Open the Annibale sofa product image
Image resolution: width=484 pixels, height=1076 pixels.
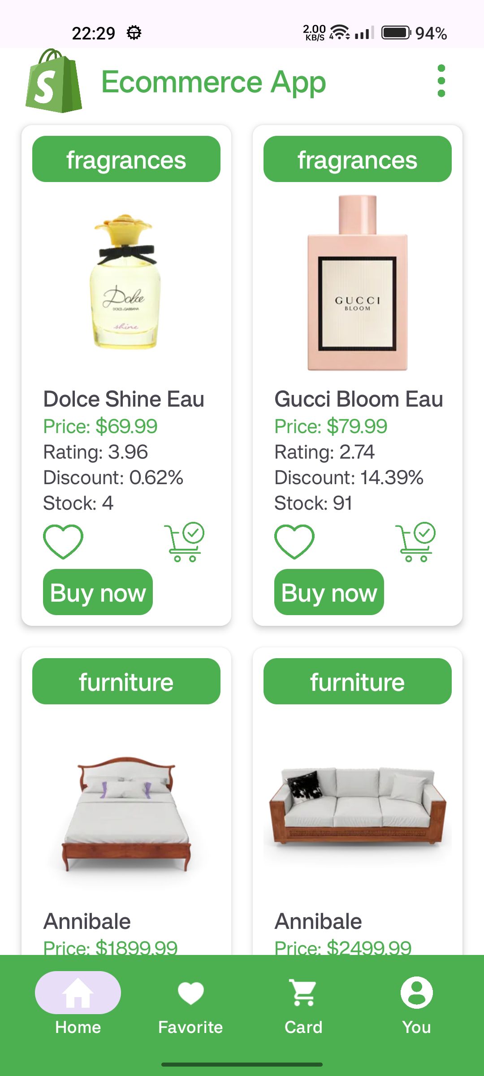coord(358,807)
